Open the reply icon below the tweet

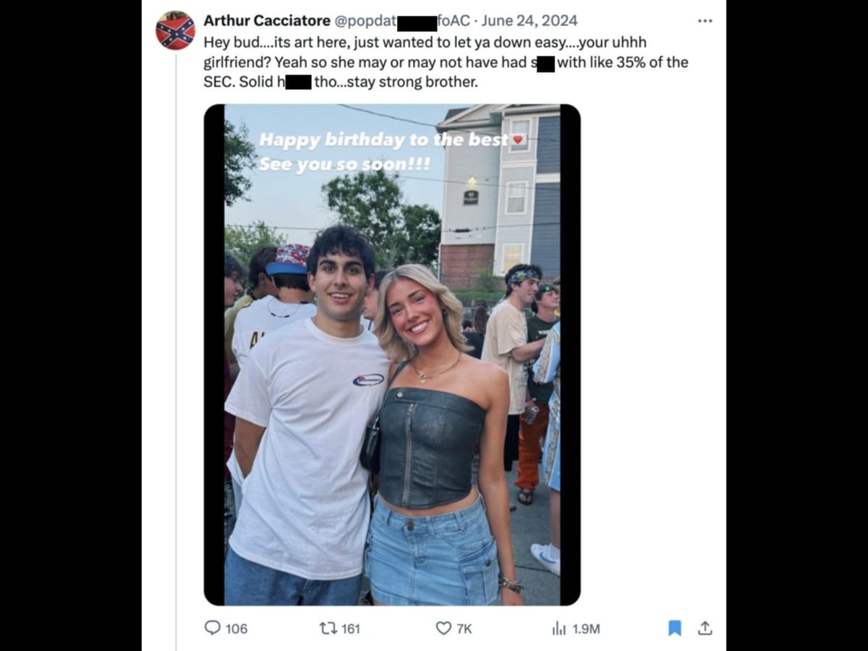coord(213,629)
